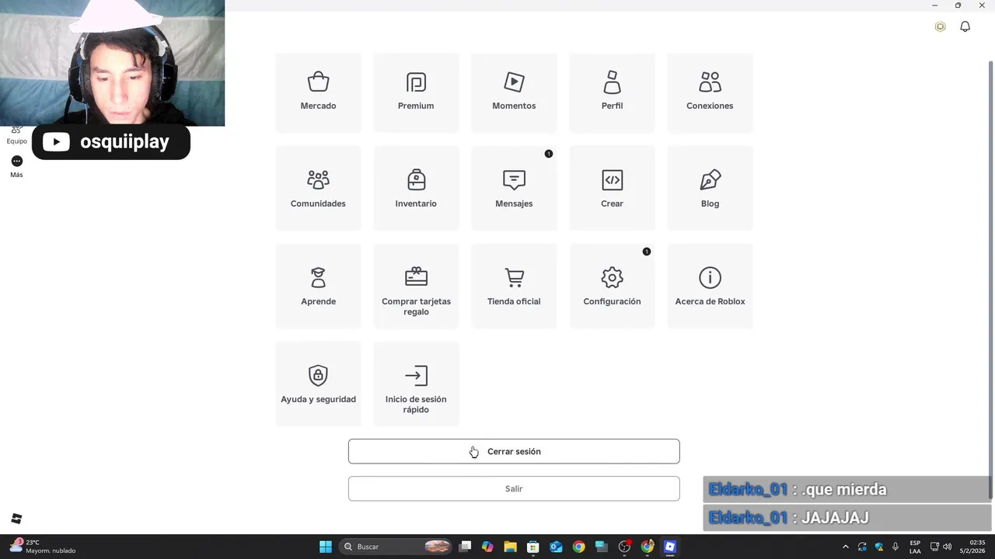The height and width of the screenshot is (559, 995).
Task: Open the Windows Start menu
Action: click(x=326, y=547)
